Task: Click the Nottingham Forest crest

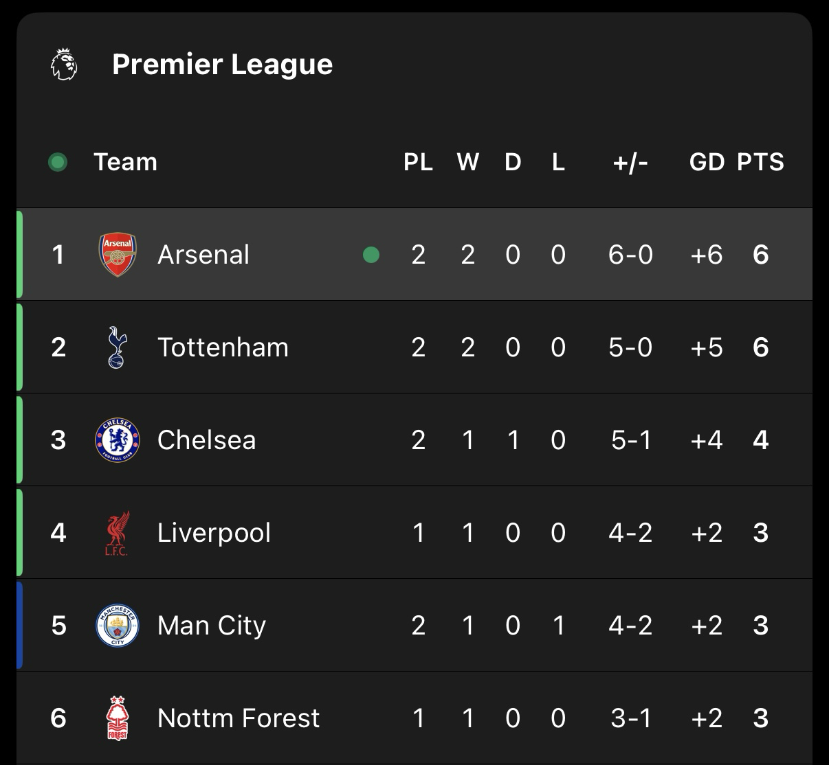Action: (118, 718)
